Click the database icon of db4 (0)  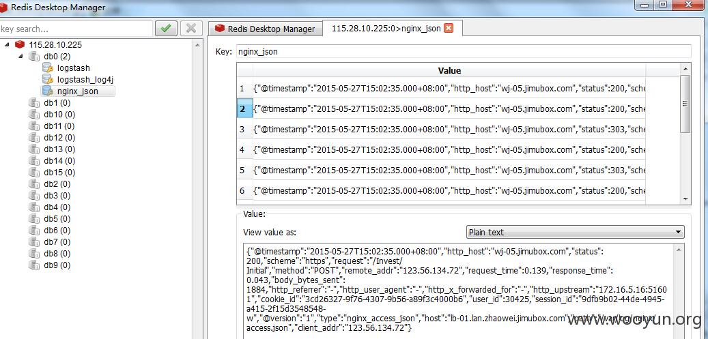pos(34,207)
